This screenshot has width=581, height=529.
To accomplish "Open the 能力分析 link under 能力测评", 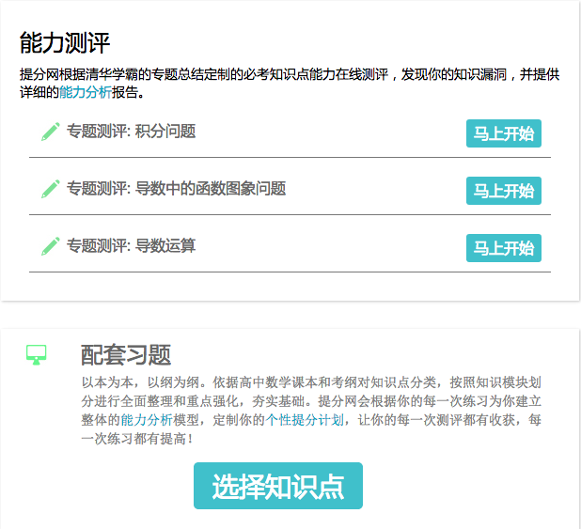I will (85, 92).
